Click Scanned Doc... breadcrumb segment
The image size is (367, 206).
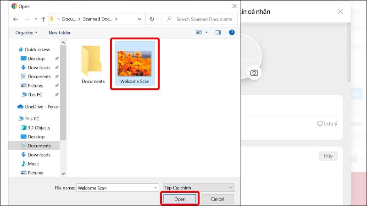click(98, 19)
